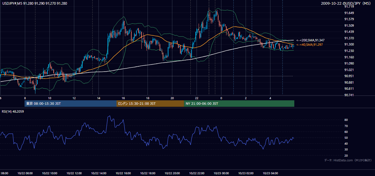Click the 10/22 10:00 date axis label

(50, 173)
